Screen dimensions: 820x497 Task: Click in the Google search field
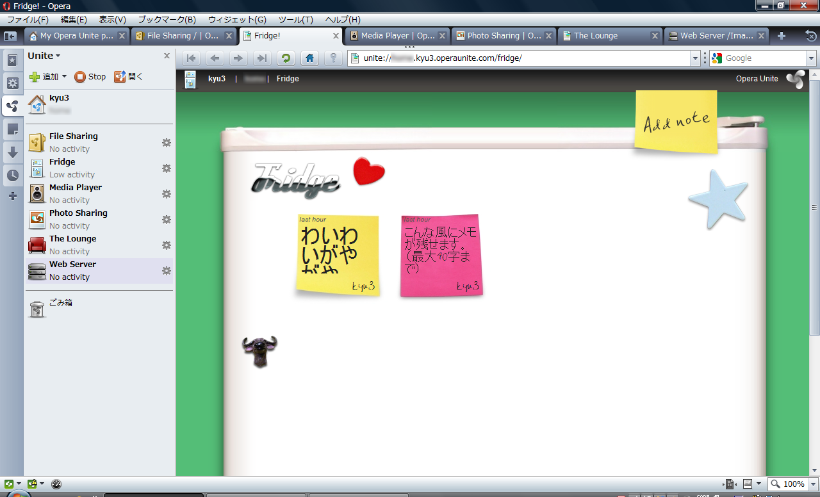click(764, 58)
